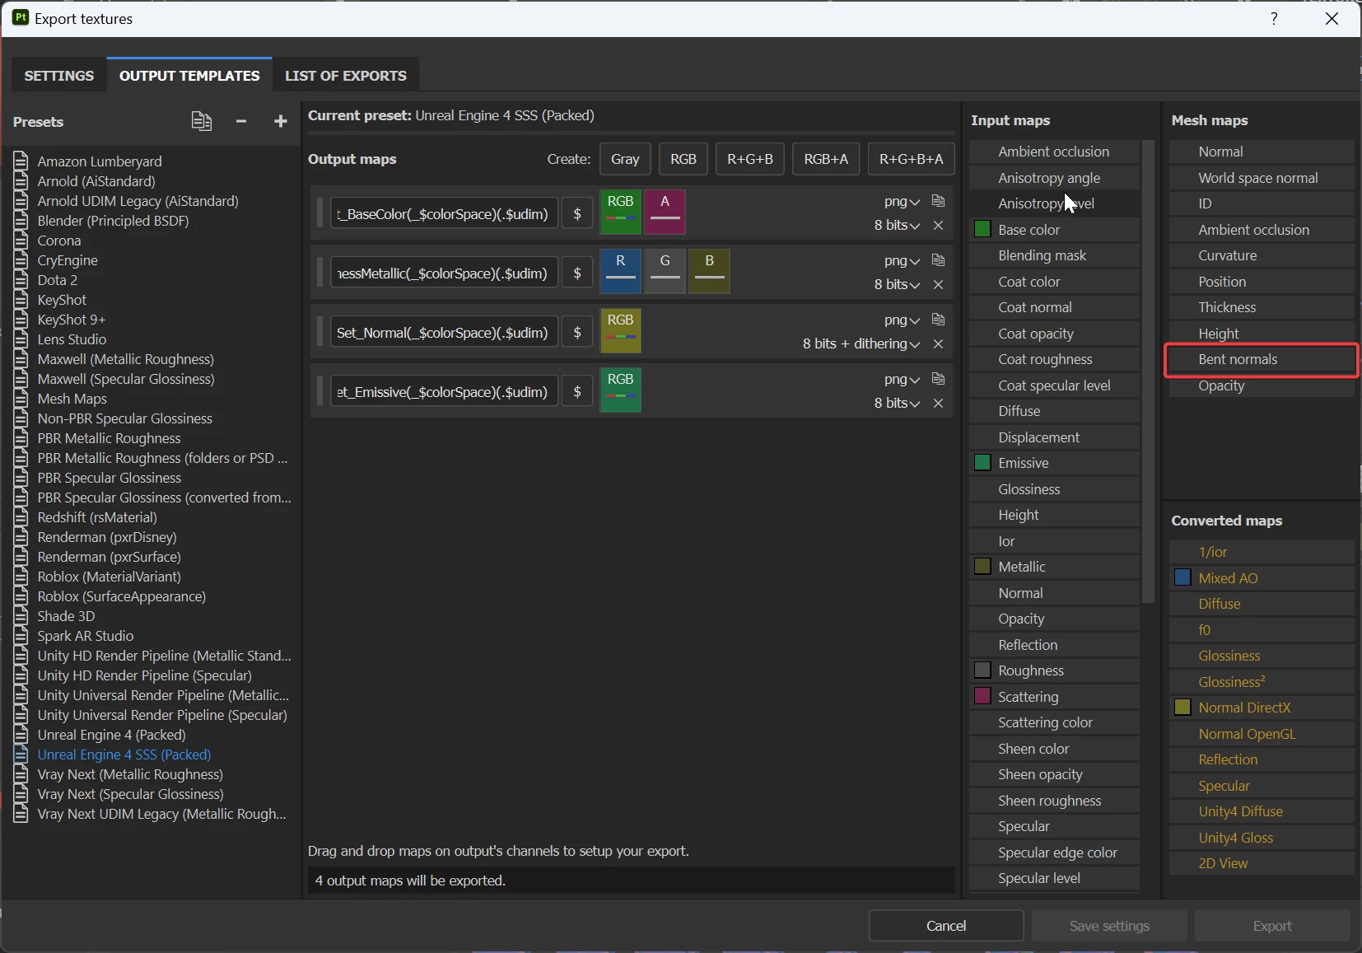Switch to the Output Templates tab
The image size is (1362, 953).
click(x=189, y=75)
